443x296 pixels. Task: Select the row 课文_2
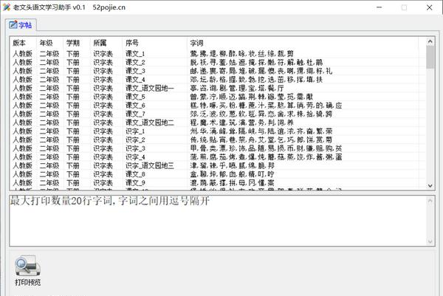click(x=218, y=62)
